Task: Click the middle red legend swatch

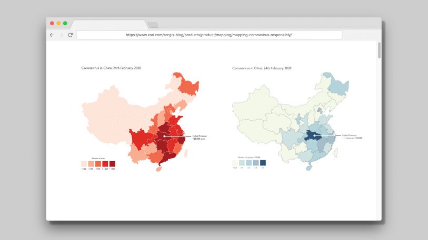Action: 98,163
